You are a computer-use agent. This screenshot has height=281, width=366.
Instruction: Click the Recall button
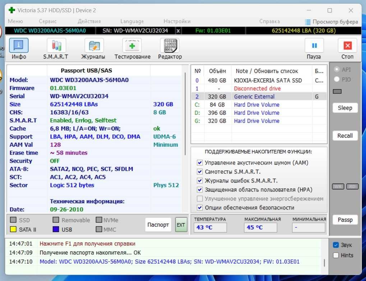point(345,136)
